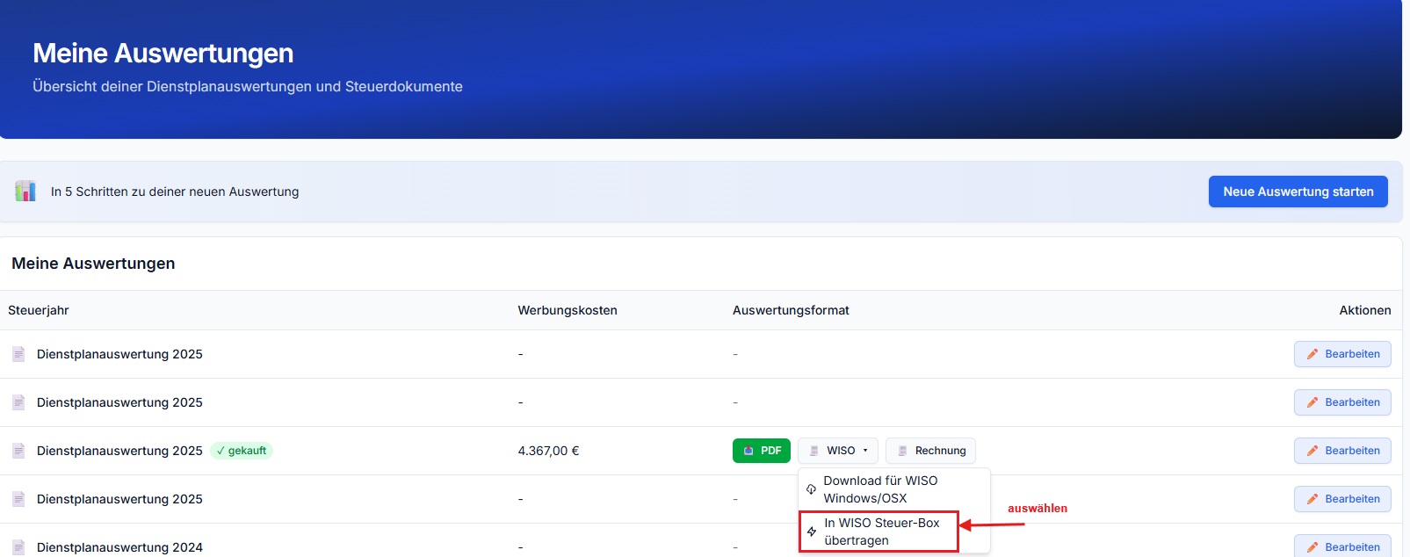The image size is (1410, 557).
Task: Click the pencil icon in the 2024 row's Bearbeiten
Action: click(1312, 546)
